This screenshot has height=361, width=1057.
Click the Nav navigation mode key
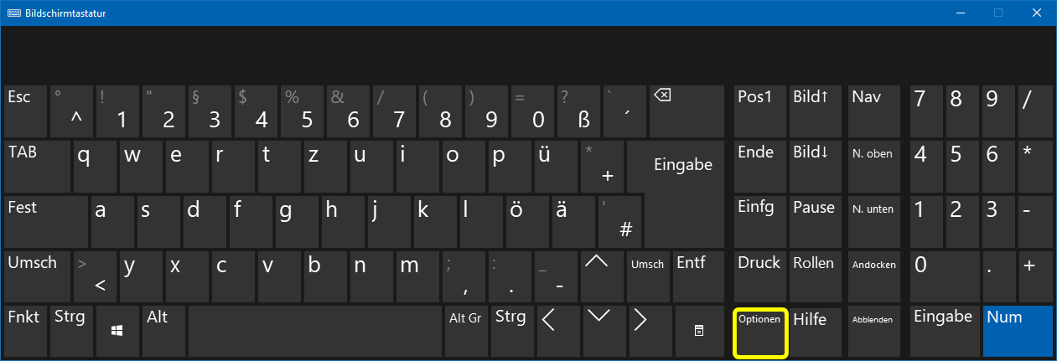pos(873,111)
